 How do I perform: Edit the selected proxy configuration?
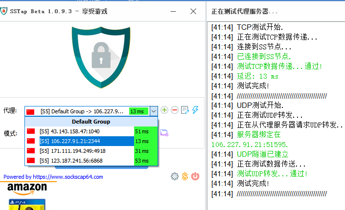(x=185, y=110)
